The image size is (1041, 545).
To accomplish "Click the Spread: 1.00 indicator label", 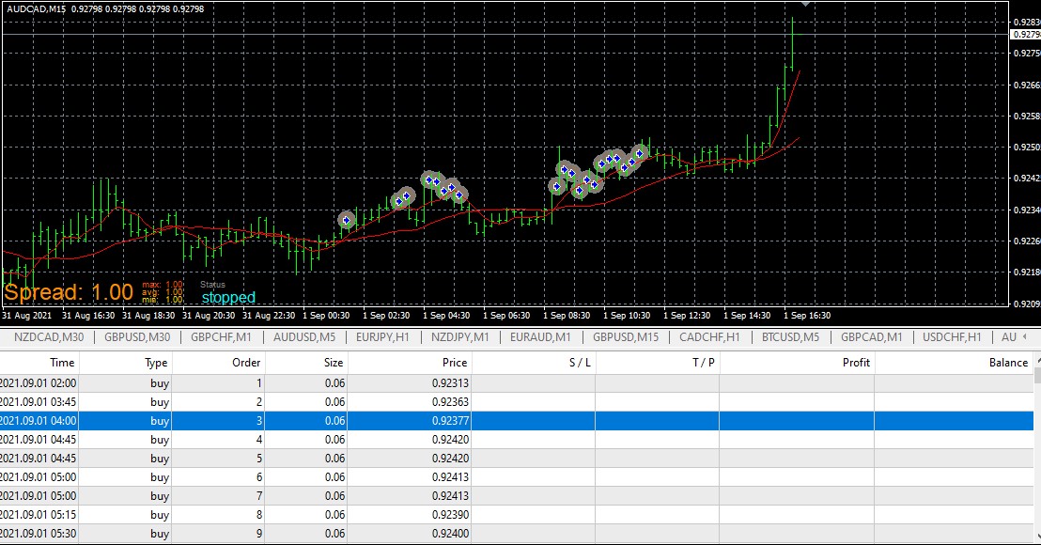I will tap(69, 292).
